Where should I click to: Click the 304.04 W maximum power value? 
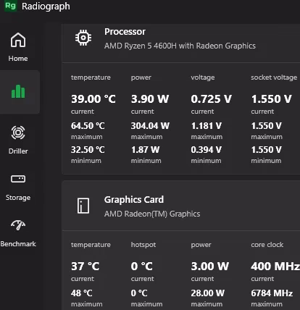click(x=150, y=126)
